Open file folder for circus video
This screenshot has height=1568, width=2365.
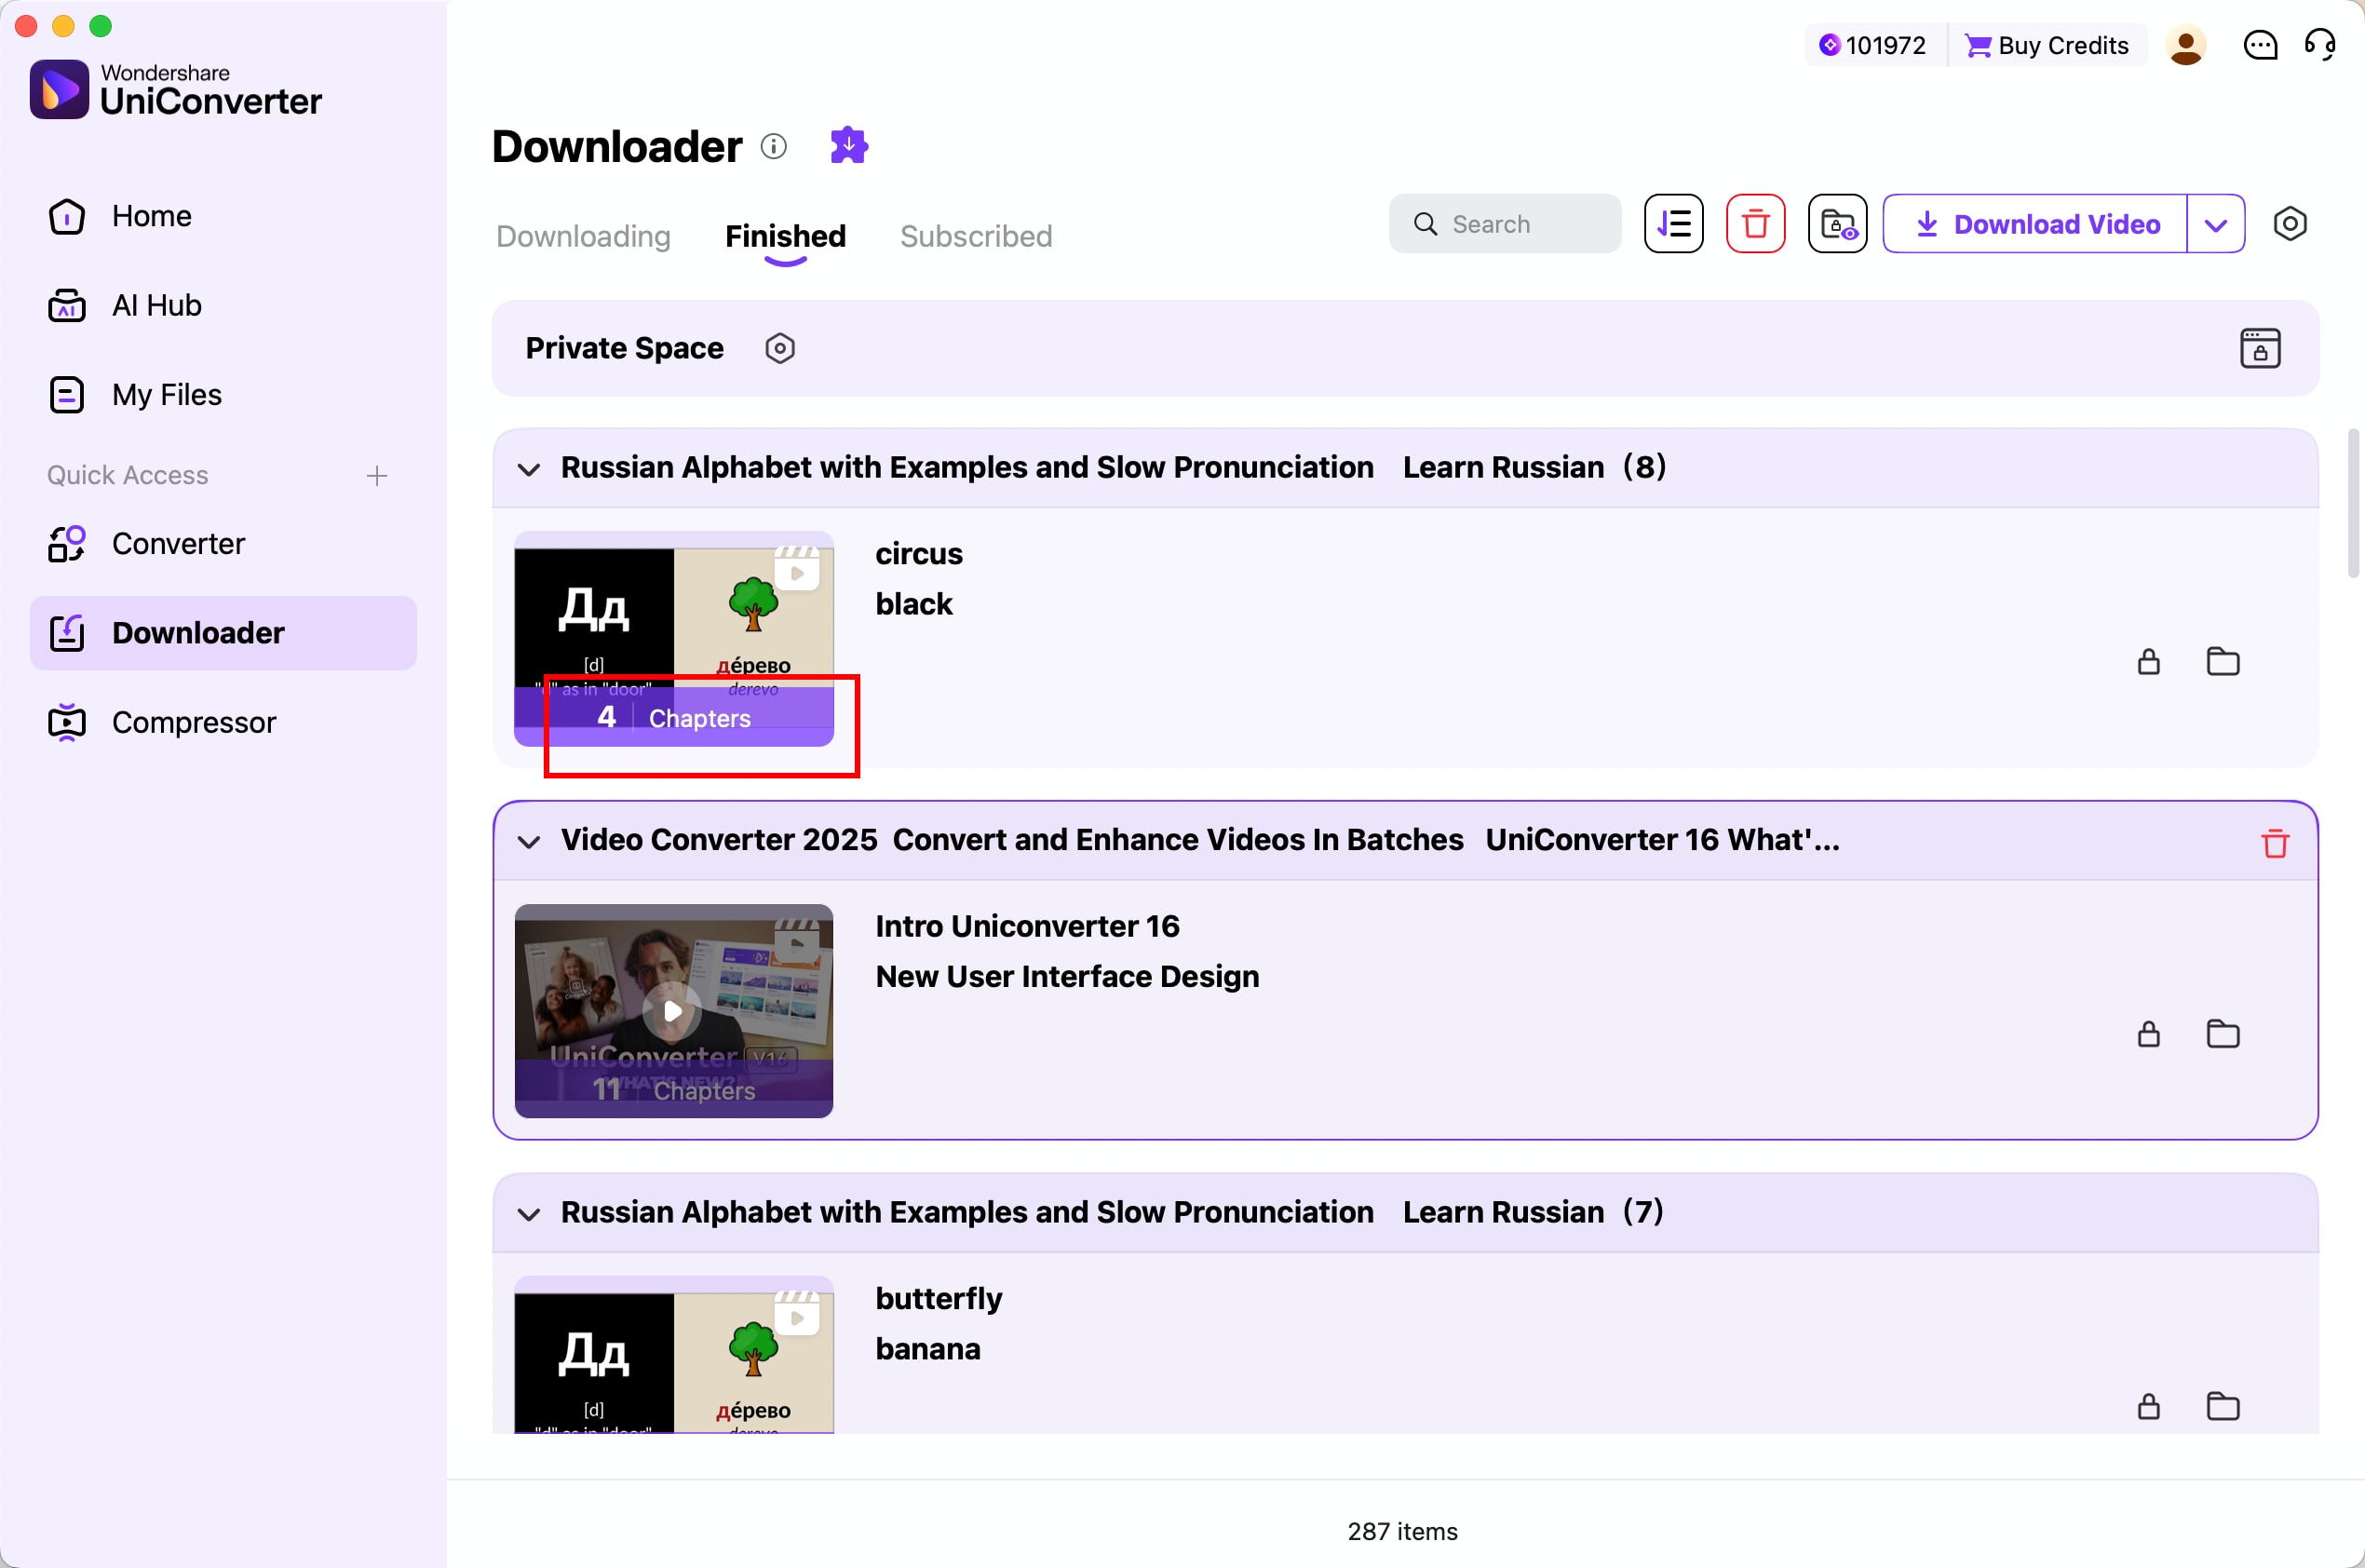[2222, 662]
